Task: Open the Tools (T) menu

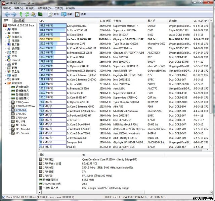Action: pyautogui.click(x=59, y=8)
